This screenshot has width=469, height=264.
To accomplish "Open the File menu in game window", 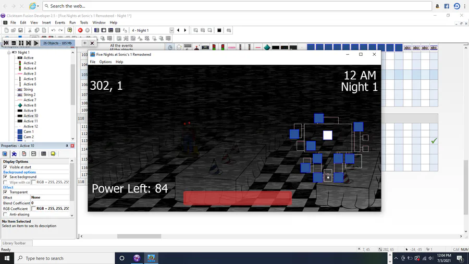I will click(93, 62).
